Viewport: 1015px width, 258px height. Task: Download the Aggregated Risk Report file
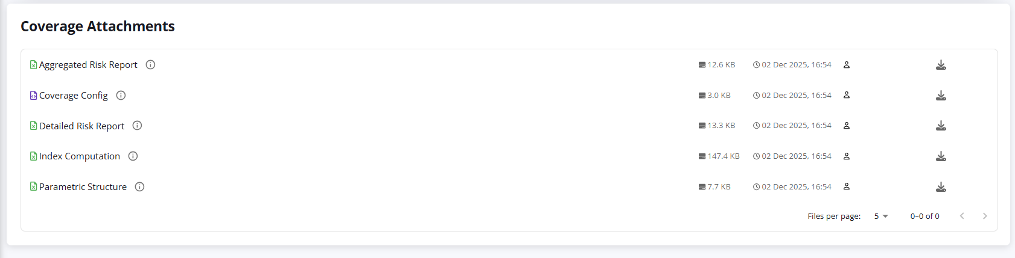(x=941, y=65)
